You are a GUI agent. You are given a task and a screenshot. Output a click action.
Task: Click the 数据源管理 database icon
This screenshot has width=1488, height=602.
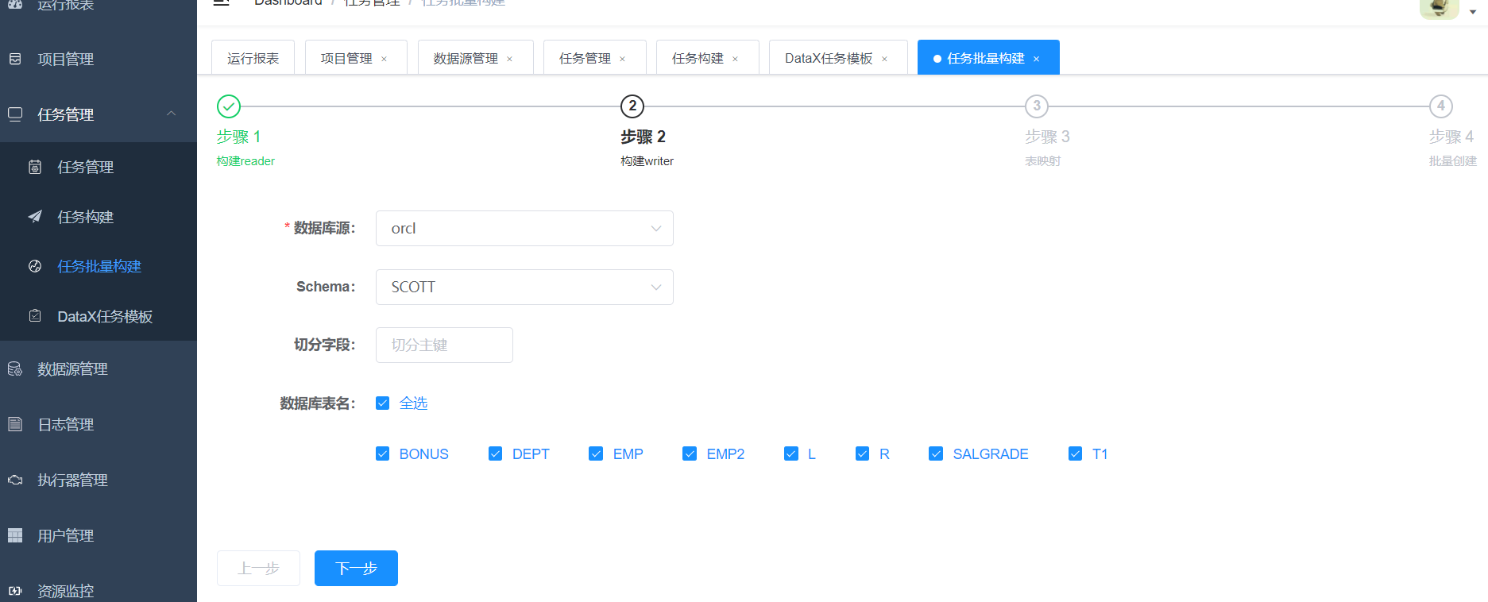[15, 369]
